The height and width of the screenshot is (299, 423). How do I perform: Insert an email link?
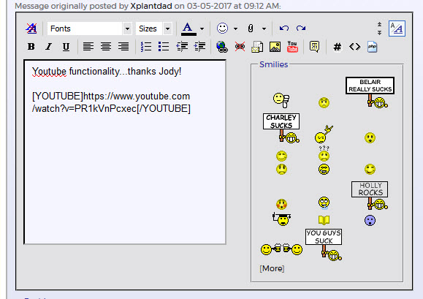(x=257, y=47)
